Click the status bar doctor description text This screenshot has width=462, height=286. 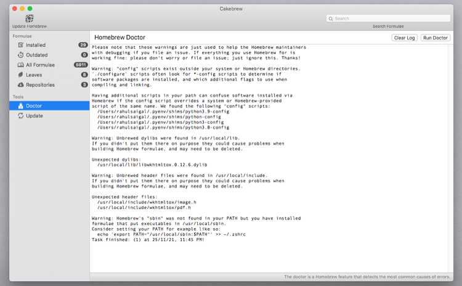point(367,277)
